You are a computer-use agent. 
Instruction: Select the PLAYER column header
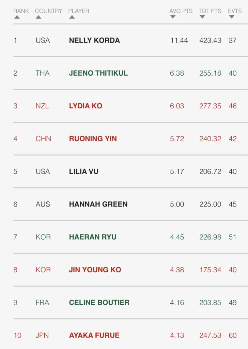tap(79, 11)
